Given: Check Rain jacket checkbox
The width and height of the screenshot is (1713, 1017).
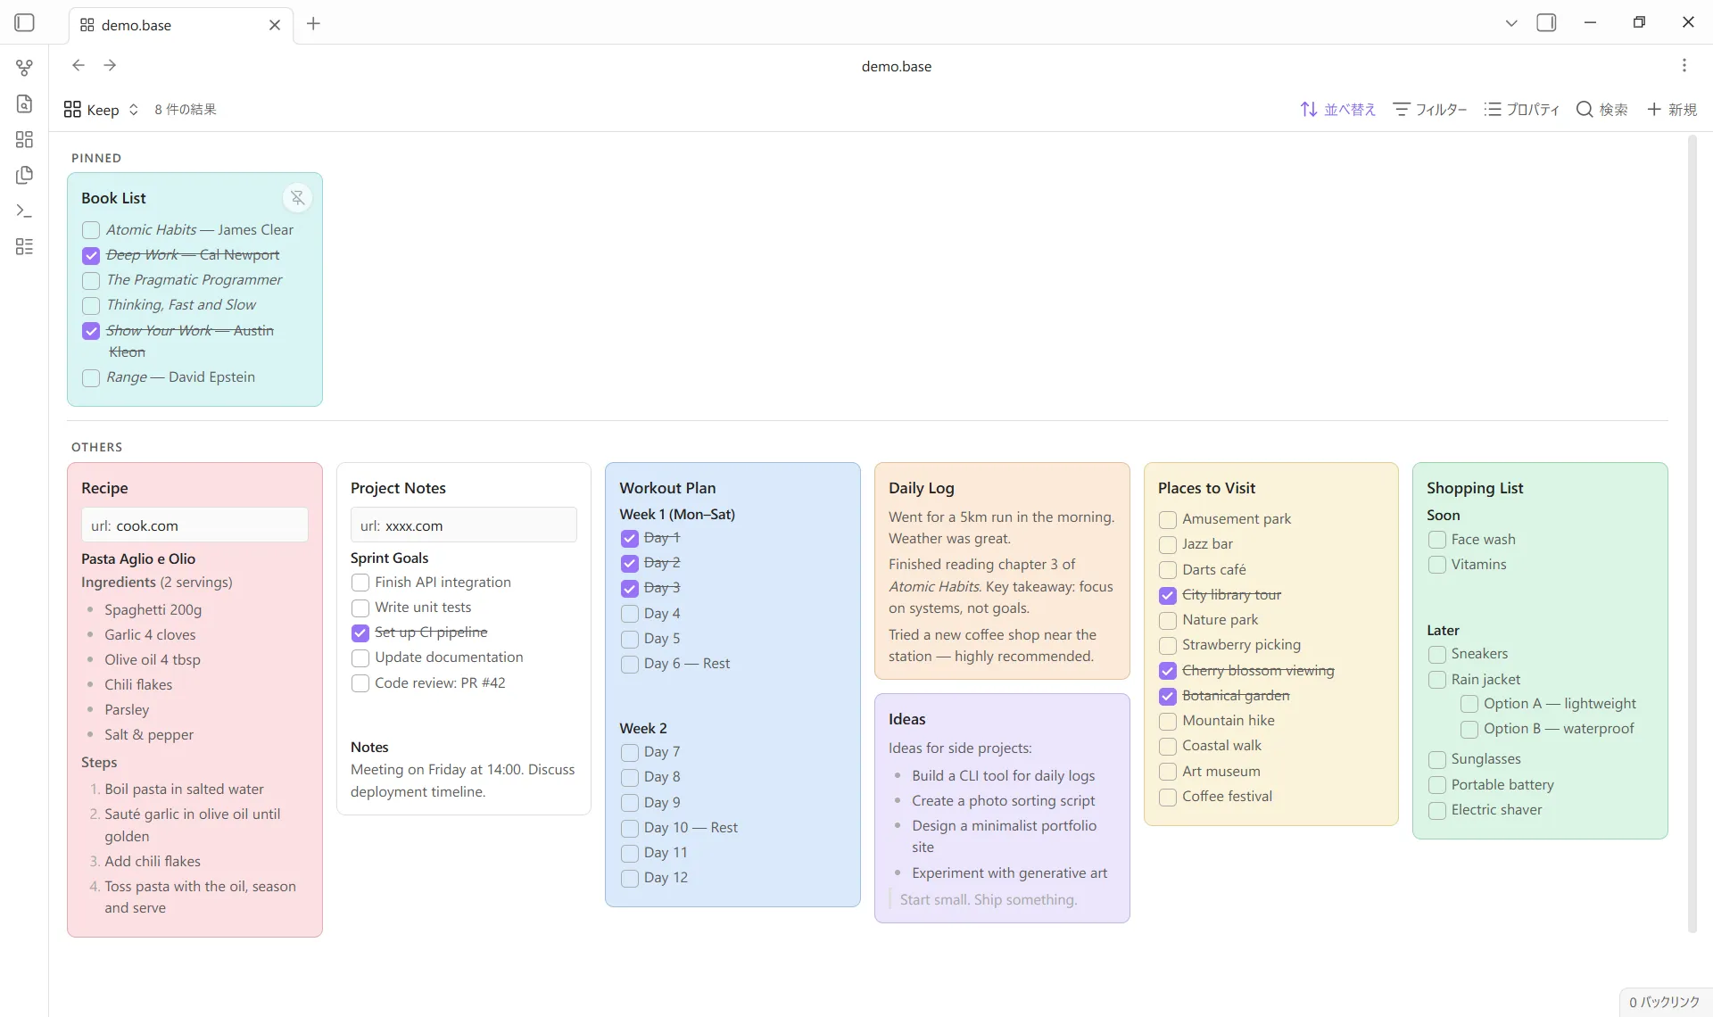Looking at the screenshot, I should point(1437,681).
